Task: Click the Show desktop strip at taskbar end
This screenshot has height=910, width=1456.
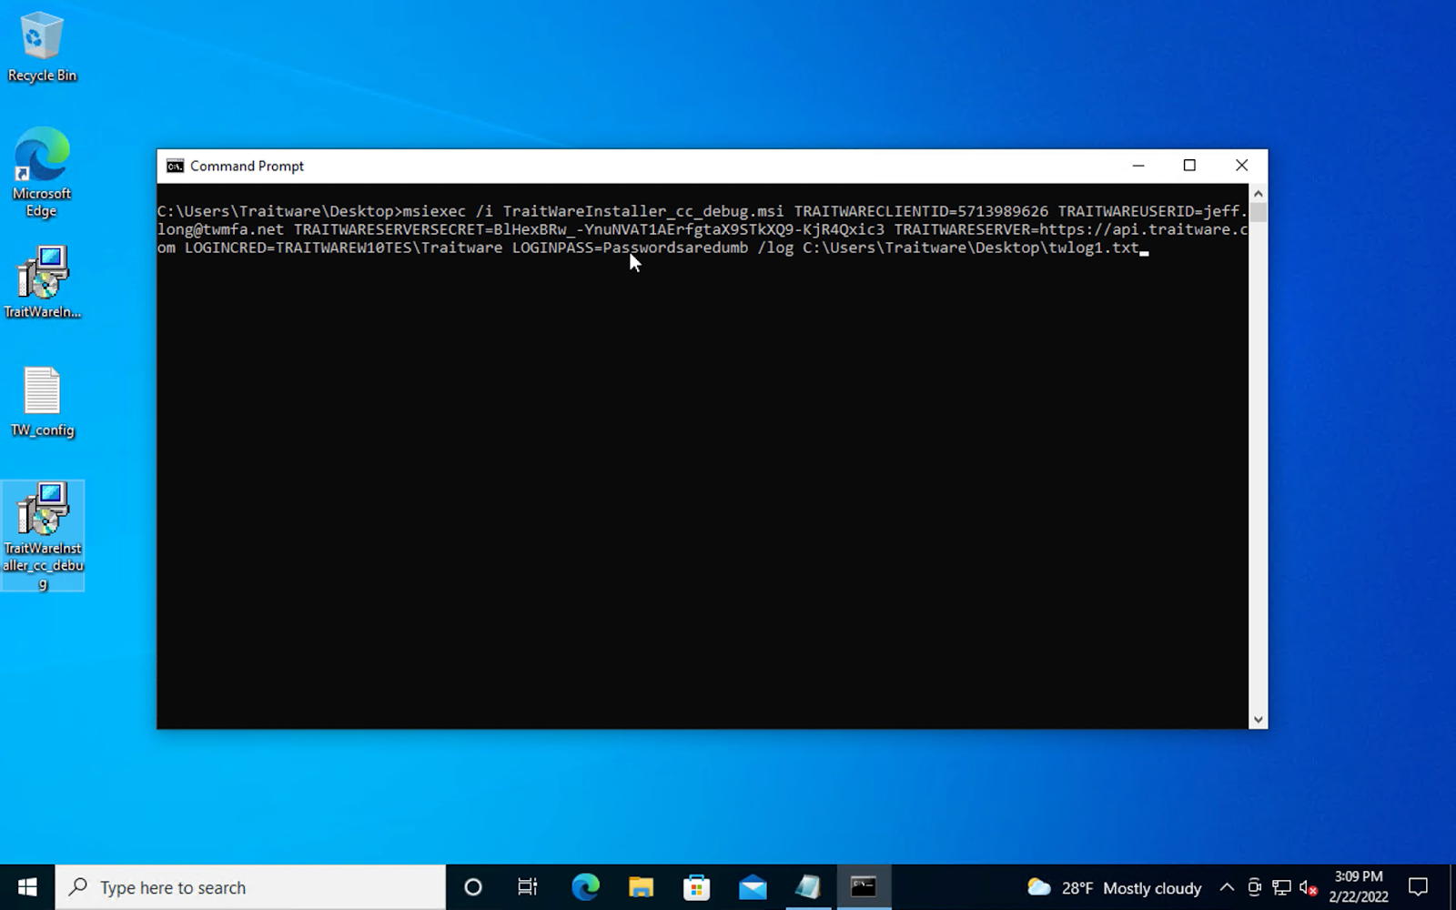Action: pyautogui.click(x=1452, y=887)
